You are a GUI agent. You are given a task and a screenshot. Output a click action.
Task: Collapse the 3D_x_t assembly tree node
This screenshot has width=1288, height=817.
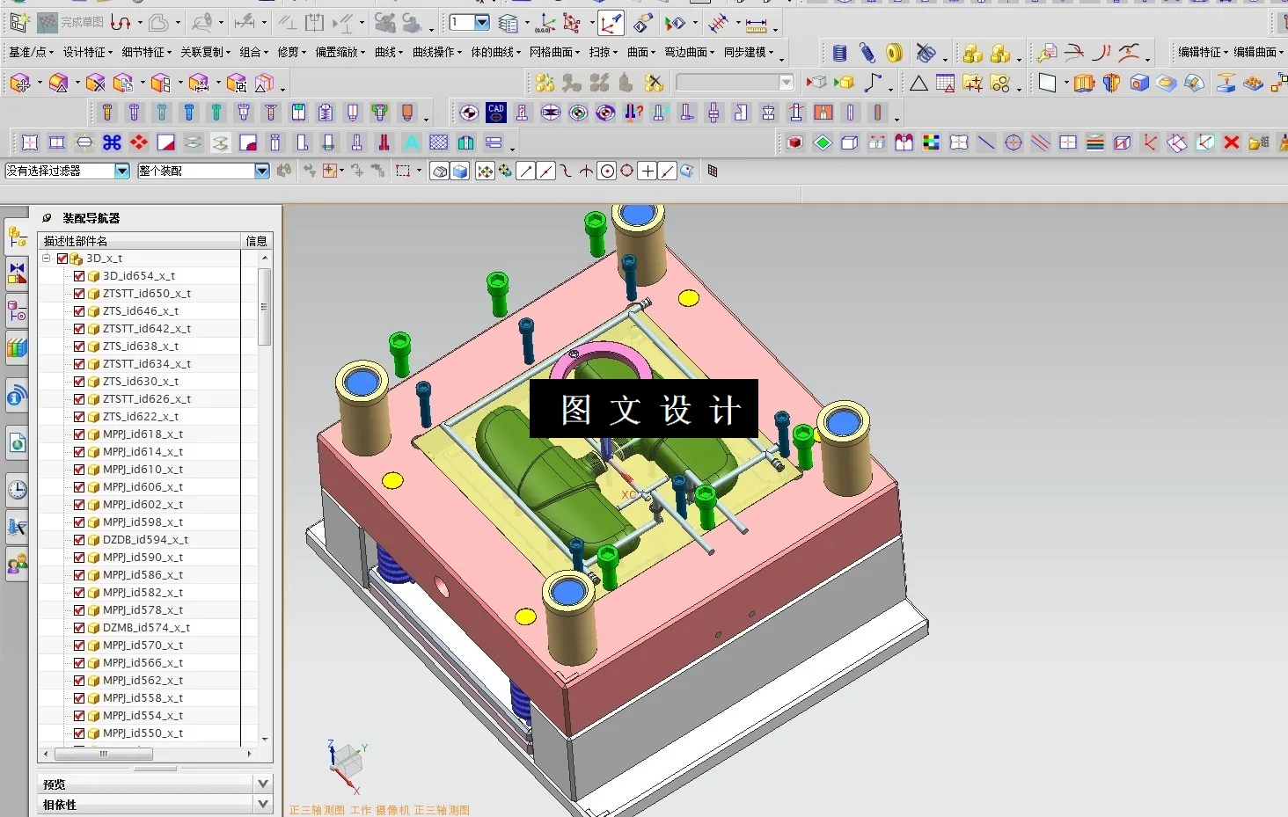(x=47, y=258)
